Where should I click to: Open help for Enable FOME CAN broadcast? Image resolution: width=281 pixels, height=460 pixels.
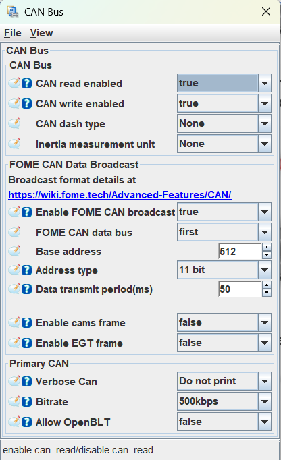(27, 212)
